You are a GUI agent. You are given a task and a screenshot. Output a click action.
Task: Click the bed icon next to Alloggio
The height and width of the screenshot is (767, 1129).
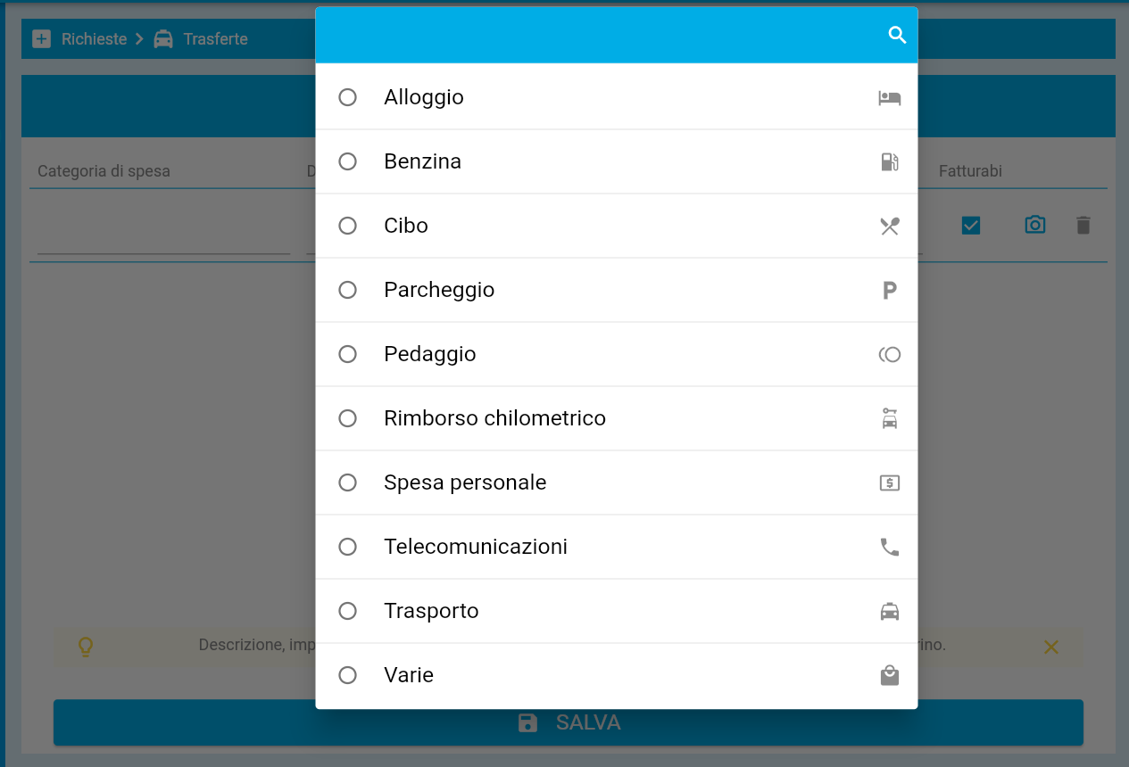point(889,97)
